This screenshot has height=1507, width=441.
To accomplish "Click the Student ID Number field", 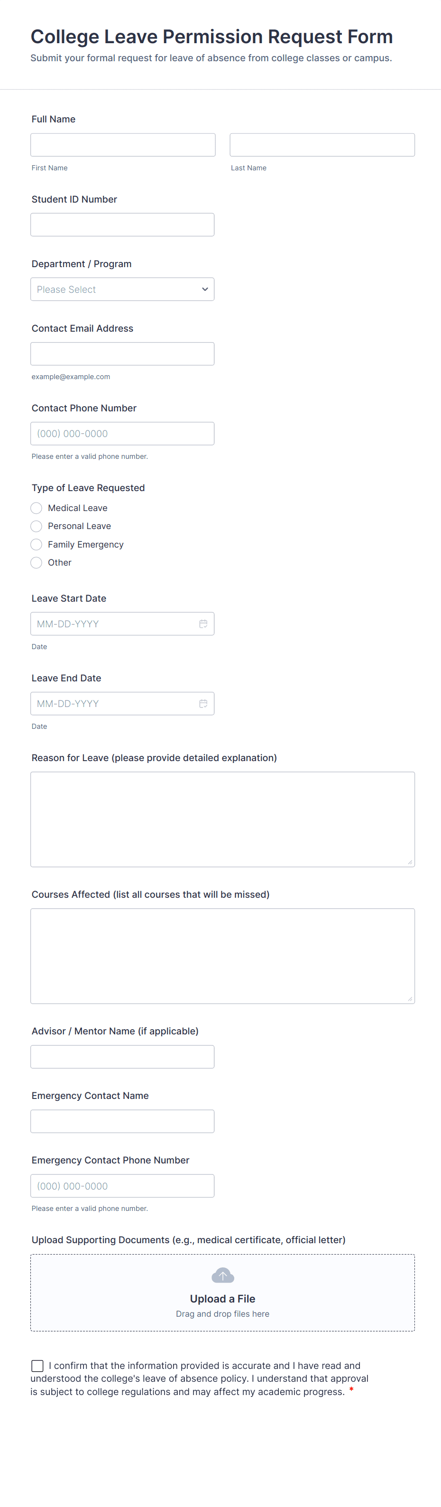I will [x=122, y=224].
